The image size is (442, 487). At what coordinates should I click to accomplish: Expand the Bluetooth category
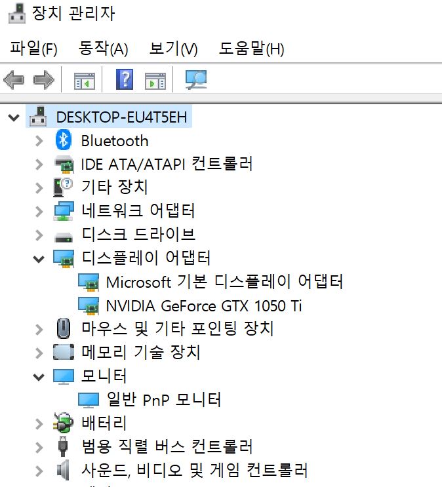pyautogui.click(x=39, y=141)
